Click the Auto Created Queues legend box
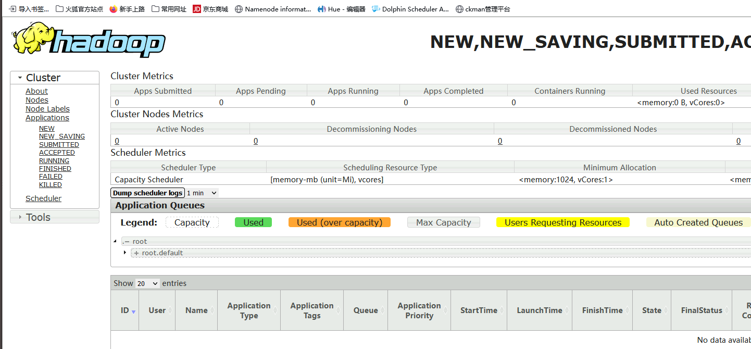The width and height of the screenshot is (751, 349). [698, 222]
